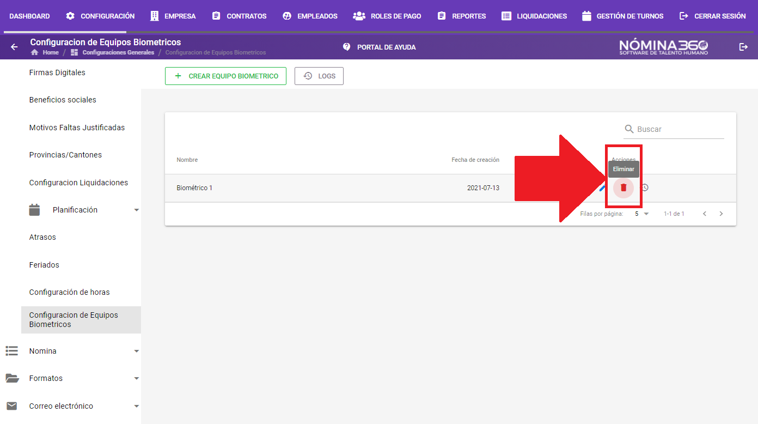Go to the next table page
Viewport: 758px width, 424px height.
point(721,214)
